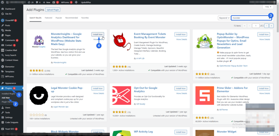Go to last results page

(x=271, y=26)
